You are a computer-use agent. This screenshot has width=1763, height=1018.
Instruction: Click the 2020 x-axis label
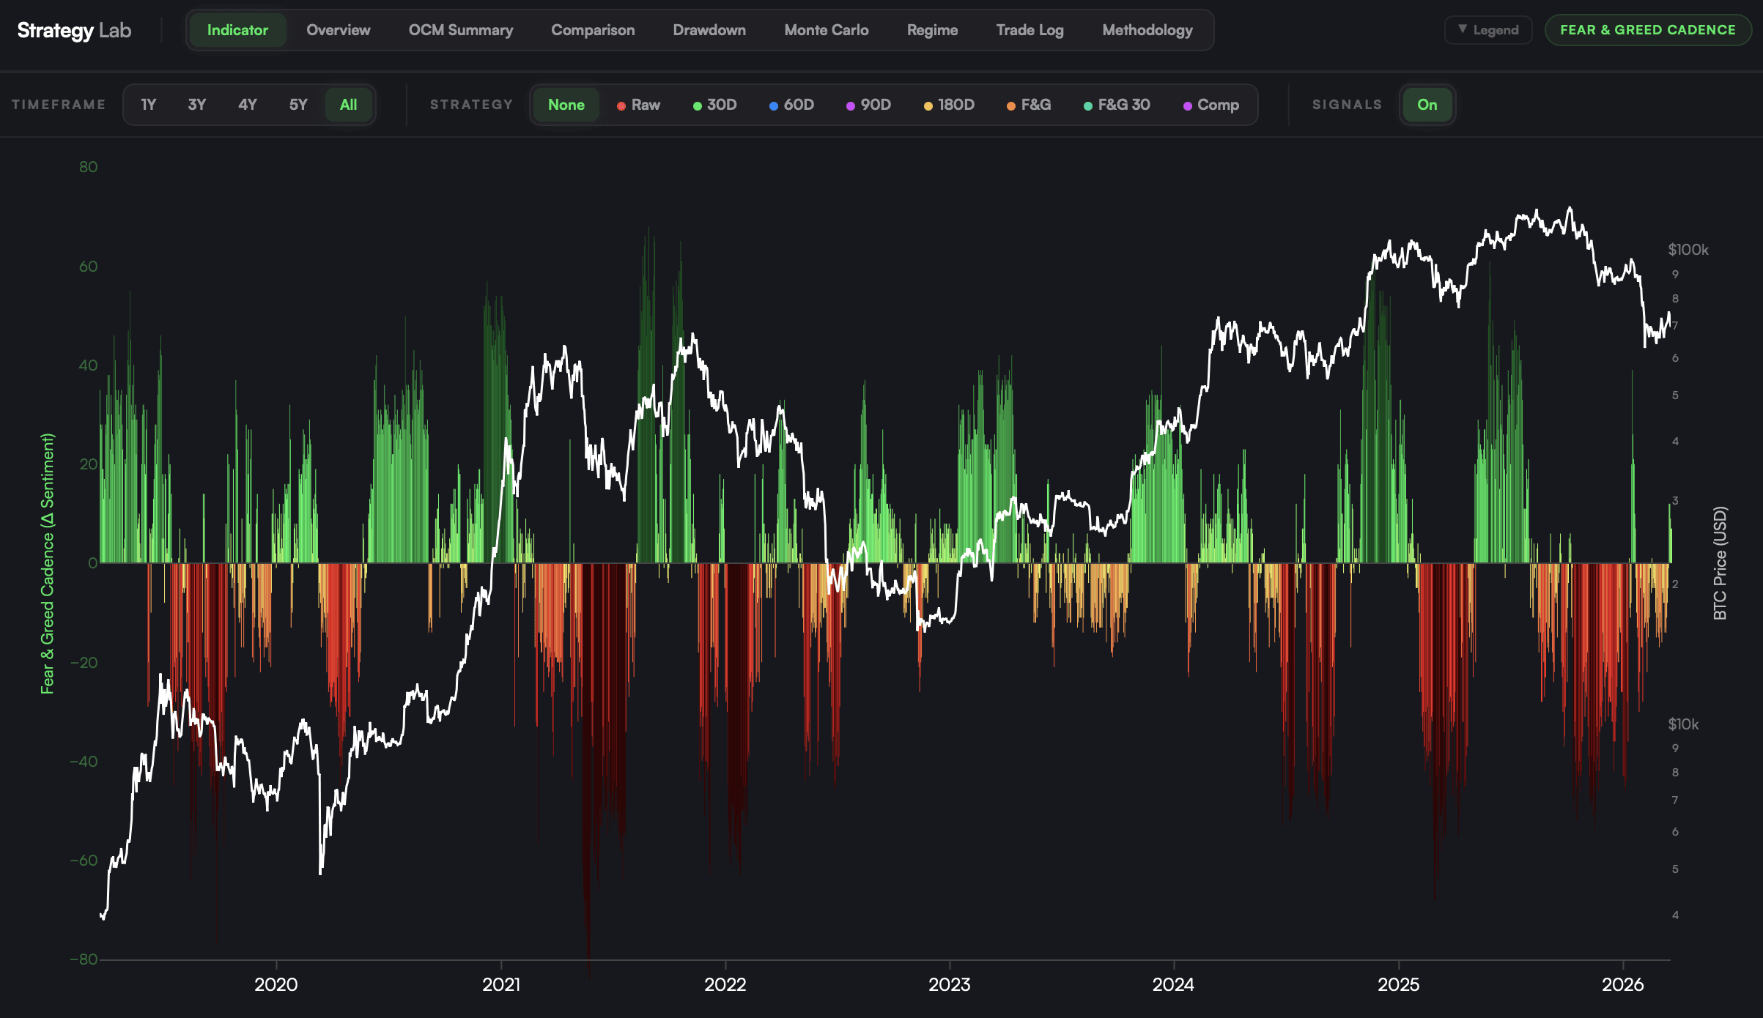tap(276, 984)
